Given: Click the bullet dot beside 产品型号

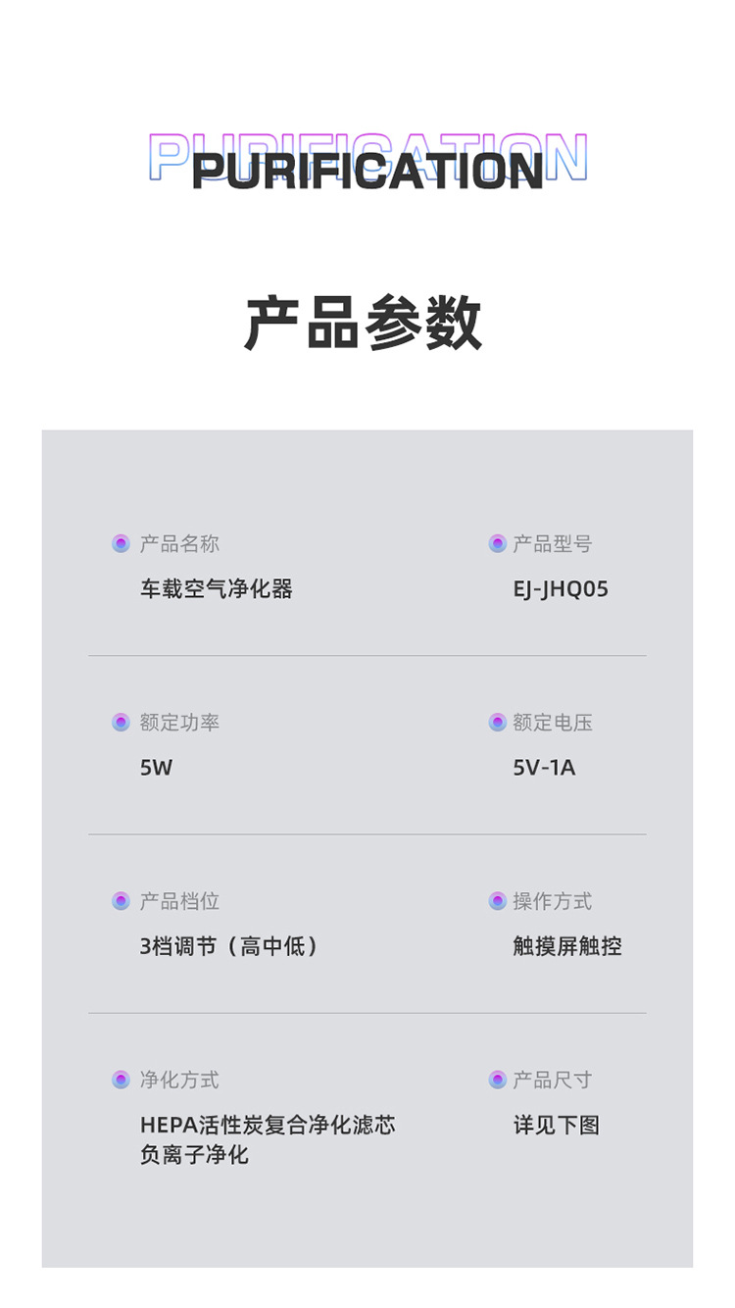Looking at the screenshot, I should [x=498, y=543].
